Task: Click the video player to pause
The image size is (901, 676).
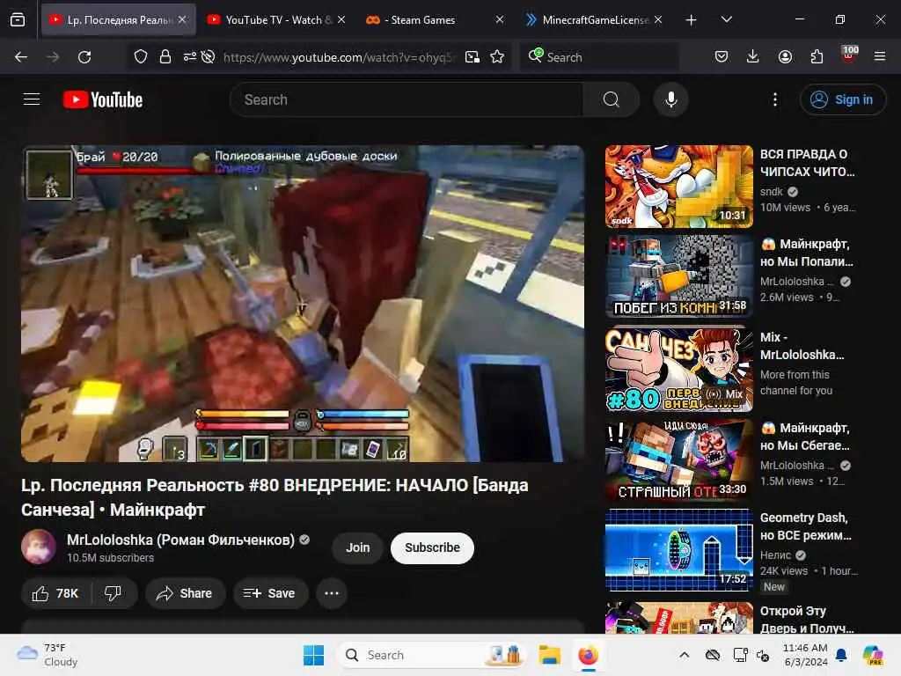Action: pos(303,304)
